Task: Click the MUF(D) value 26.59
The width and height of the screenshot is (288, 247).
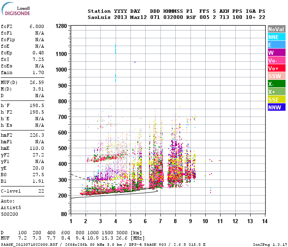Action: tap(37, 82)
